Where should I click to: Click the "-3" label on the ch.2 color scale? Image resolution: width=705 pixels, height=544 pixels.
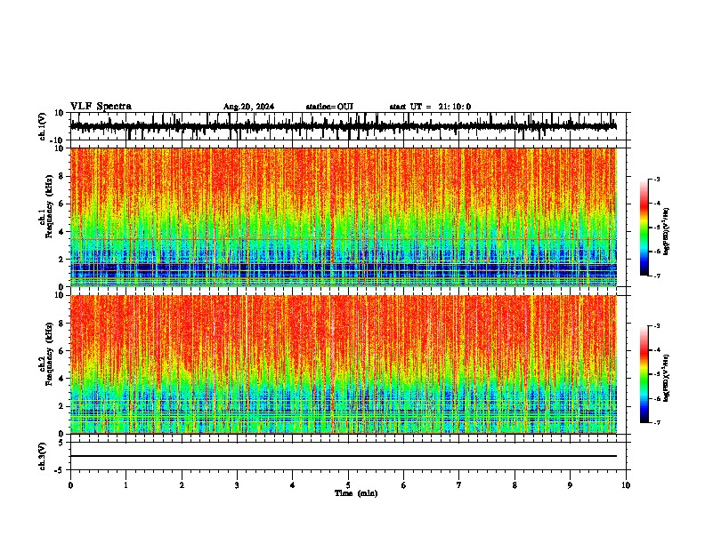[657, 326]
